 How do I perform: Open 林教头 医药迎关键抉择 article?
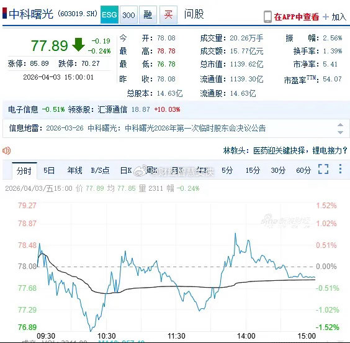285,150
